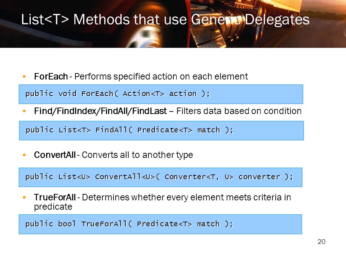The height and width of the screenshot is (259, 346).
Task: Click the word 'predicate' on wrapped line
Action: [53, 207]
